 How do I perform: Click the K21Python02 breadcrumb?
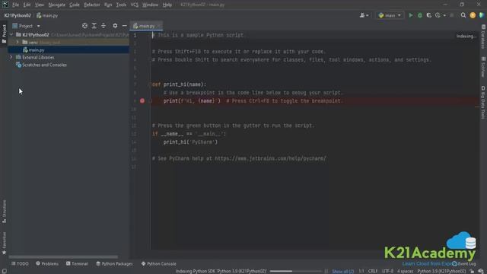18,15
